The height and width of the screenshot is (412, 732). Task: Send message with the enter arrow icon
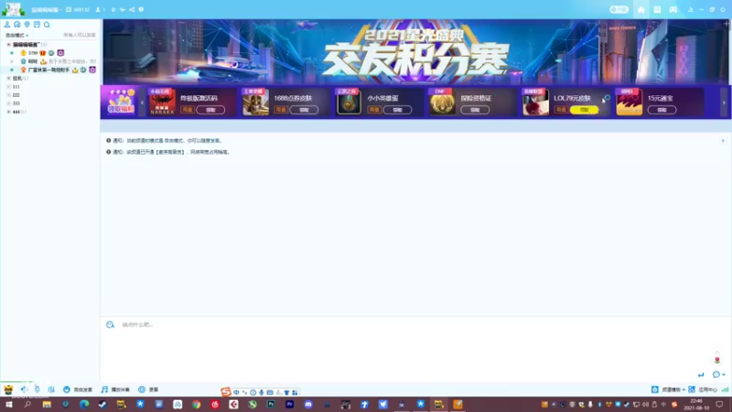(700, 374)
